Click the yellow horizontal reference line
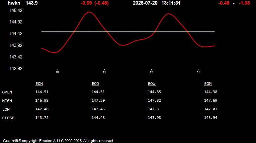This screenshot has height=143, width=256. (128, 32)
